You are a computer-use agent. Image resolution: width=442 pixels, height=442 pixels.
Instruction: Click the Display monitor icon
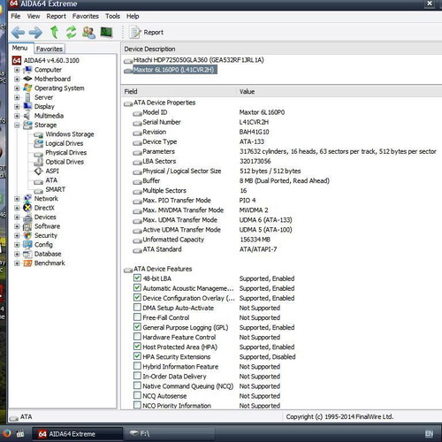point(27,106)
